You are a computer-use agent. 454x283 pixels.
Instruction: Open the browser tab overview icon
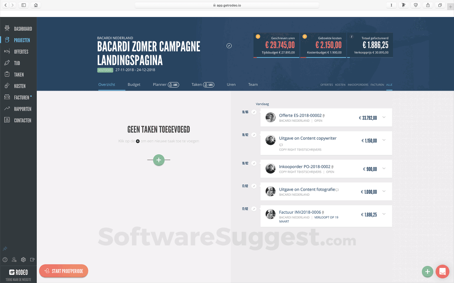point(440,5)
